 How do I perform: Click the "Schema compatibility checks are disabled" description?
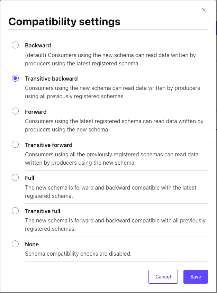click(78, 254)
